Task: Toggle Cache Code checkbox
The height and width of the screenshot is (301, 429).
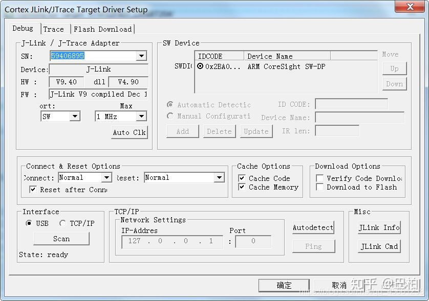Action: [x=242, y=178]
